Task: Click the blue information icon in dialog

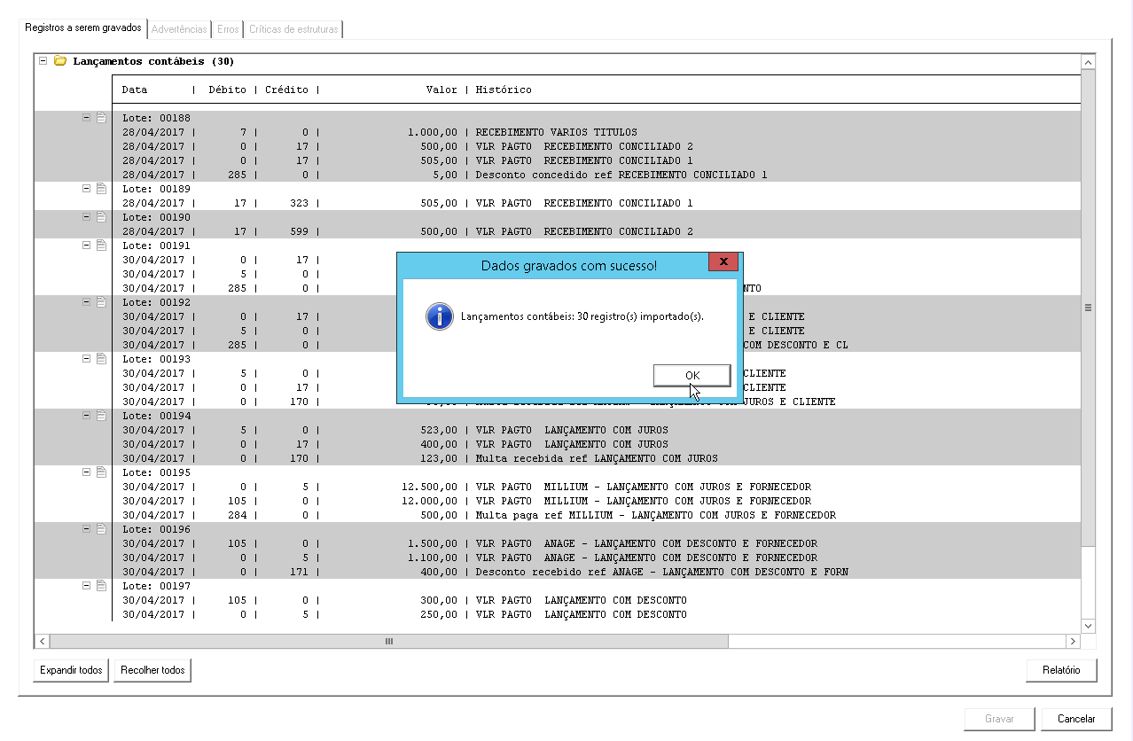Action: tap(440, 316)
